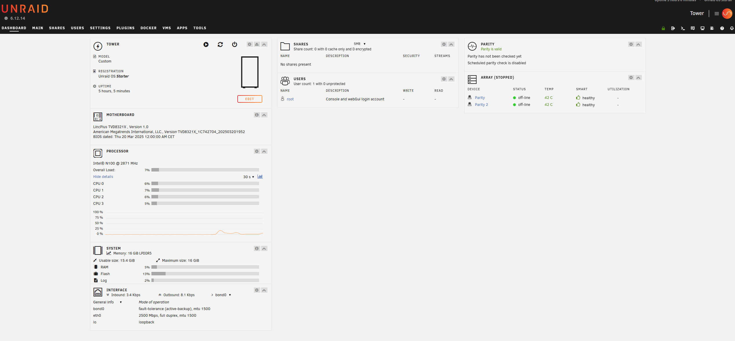Open the System info icon
The width and height of the screenshot is (735, 341).
coord(257,248)
